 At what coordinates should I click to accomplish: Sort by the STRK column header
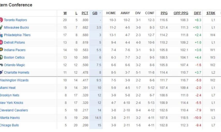pos(211,13)
